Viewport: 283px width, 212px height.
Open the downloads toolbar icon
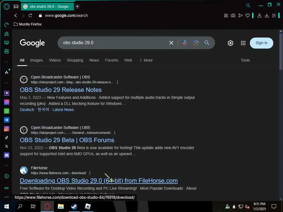point(267,15)
